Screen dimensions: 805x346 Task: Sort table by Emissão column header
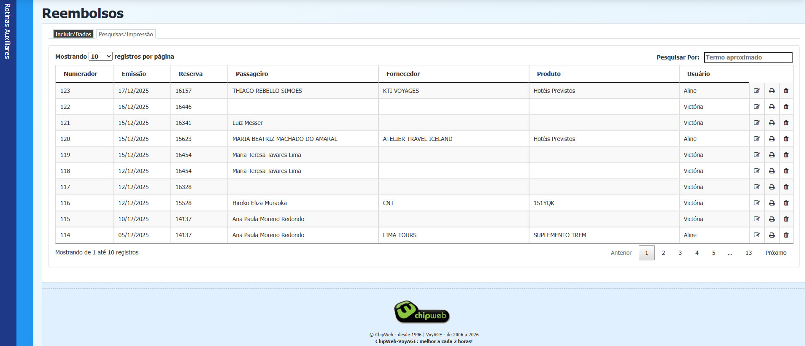134,74
